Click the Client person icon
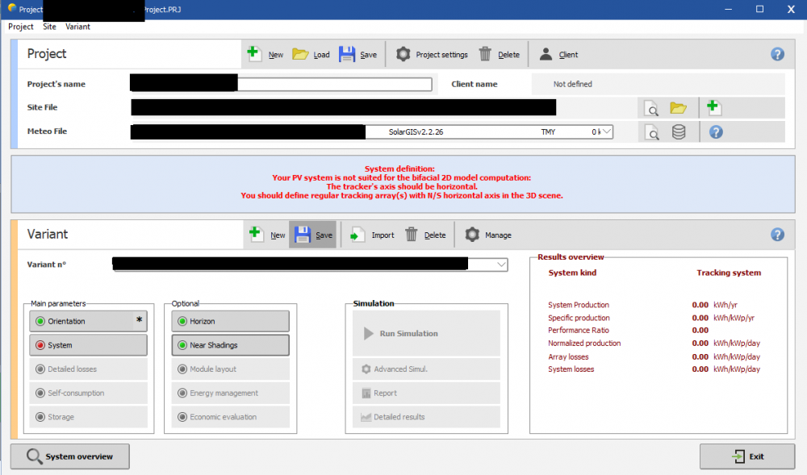 [546, 54]
